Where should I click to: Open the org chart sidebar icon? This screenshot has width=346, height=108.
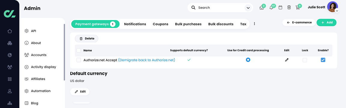coord(10,103)
